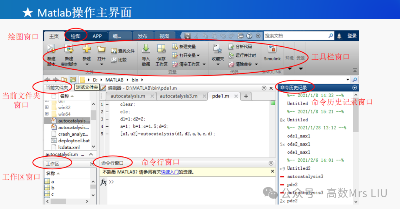Viewport: 400px width, 209px height.
Task: Switch to the 主页 (Home) tab
Action: 54,36
